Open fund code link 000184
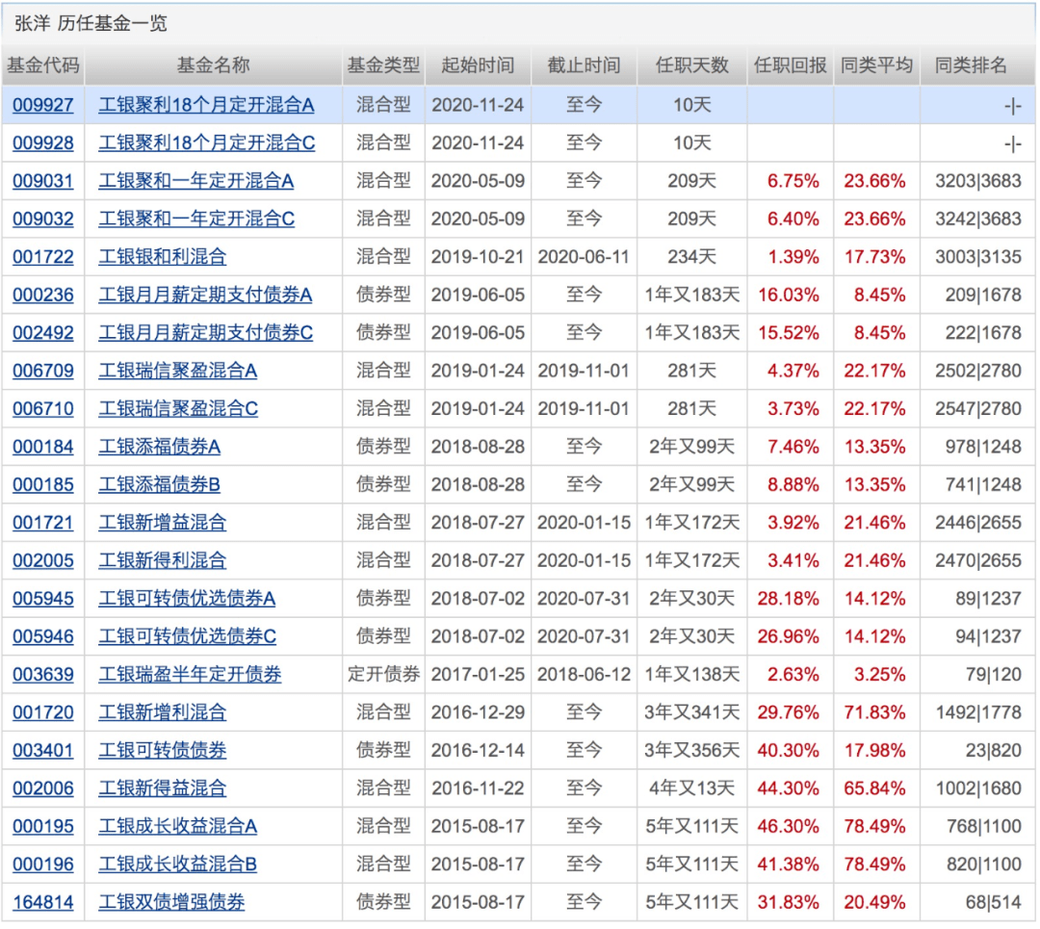This screenshot has height=929, width=1040. (x=43, y=447)
